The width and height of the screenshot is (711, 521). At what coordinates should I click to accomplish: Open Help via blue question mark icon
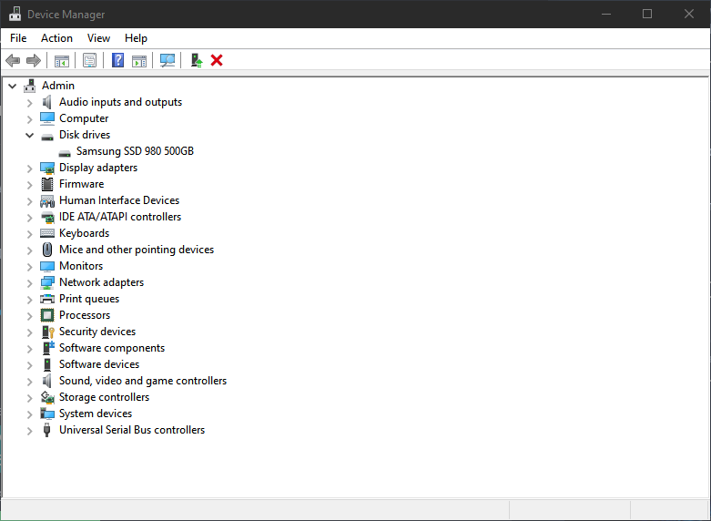117,60
